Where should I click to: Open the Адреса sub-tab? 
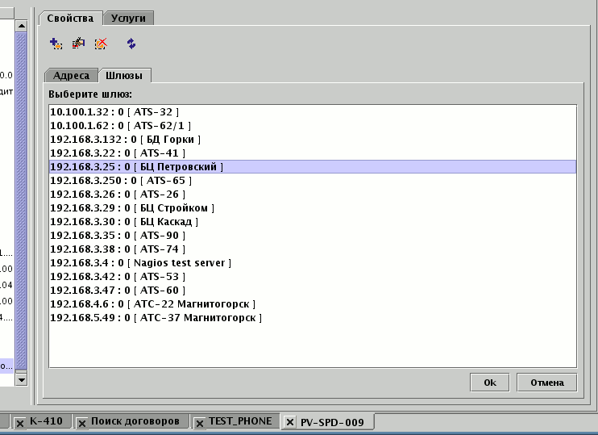(x=72, y=76)
